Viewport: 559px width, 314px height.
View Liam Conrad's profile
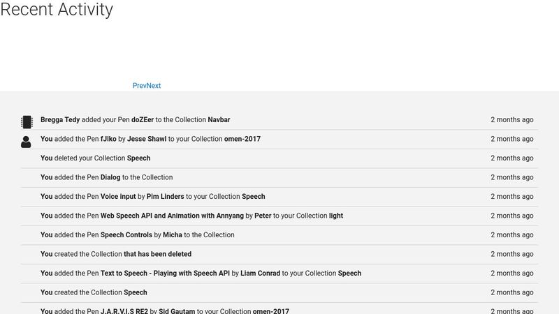point(260,274)
